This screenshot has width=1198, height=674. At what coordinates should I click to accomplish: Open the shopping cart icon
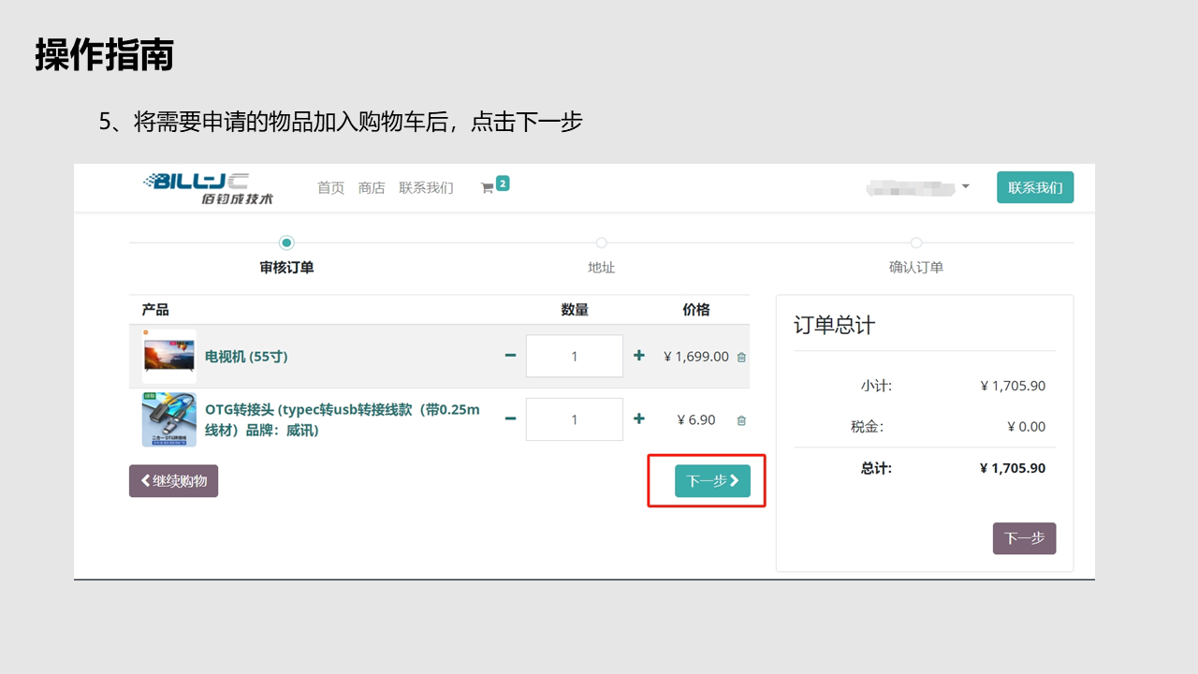pyautogui.click(x=488, y=187)
